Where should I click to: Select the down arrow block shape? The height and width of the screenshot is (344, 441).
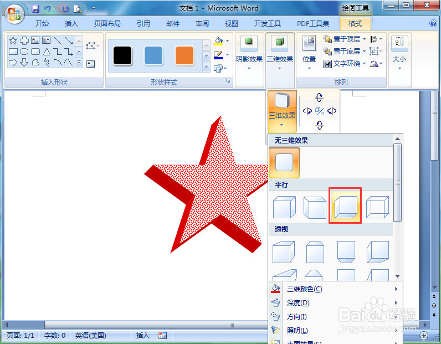pos(24,62)
